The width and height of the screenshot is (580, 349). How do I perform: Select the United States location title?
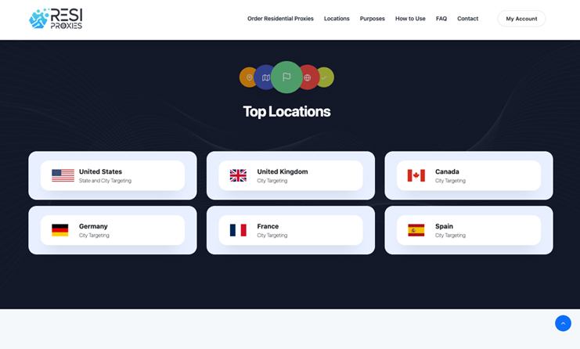pos(100,171)
